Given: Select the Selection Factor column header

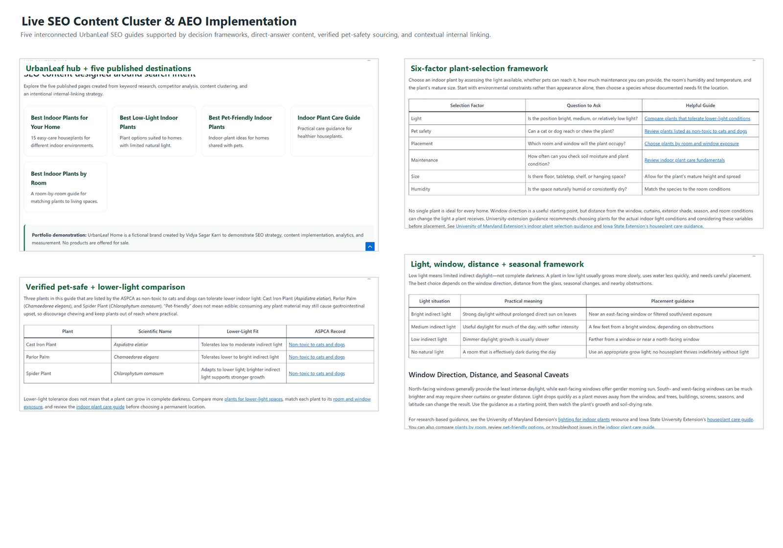Looking at the screenshot, I should coord(467,105).
